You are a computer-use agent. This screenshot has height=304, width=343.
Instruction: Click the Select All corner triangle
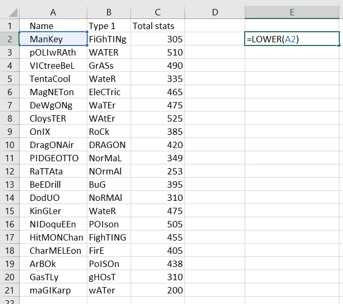point(13,13)
